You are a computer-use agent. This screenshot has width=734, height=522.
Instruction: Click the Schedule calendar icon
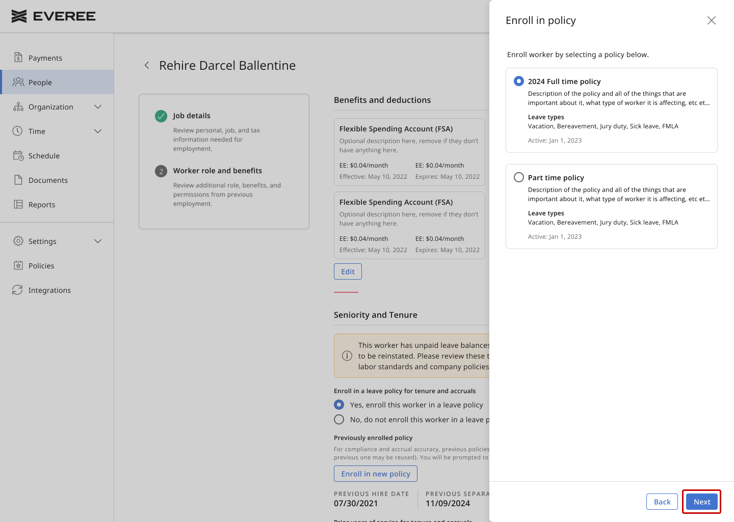point(18,155)
